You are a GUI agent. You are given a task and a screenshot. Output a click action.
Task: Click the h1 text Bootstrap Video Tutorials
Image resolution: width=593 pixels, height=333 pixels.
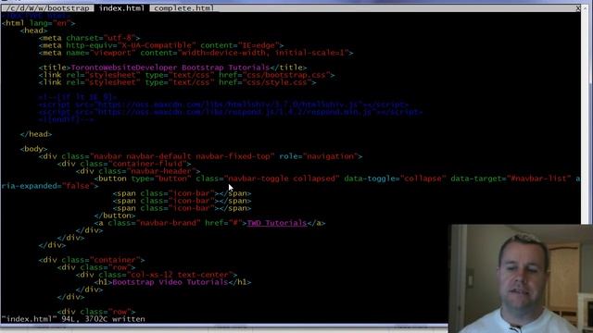[x=170, y=282]
